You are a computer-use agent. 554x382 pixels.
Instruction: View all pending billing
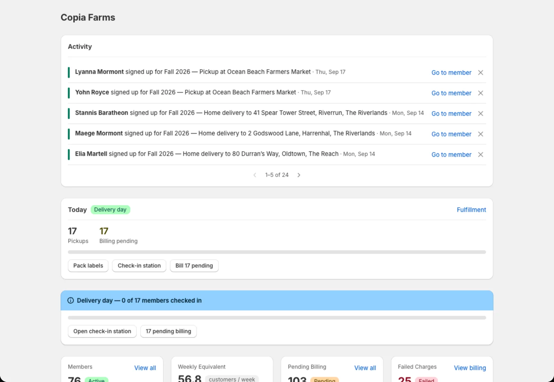[x=365, y=368]
